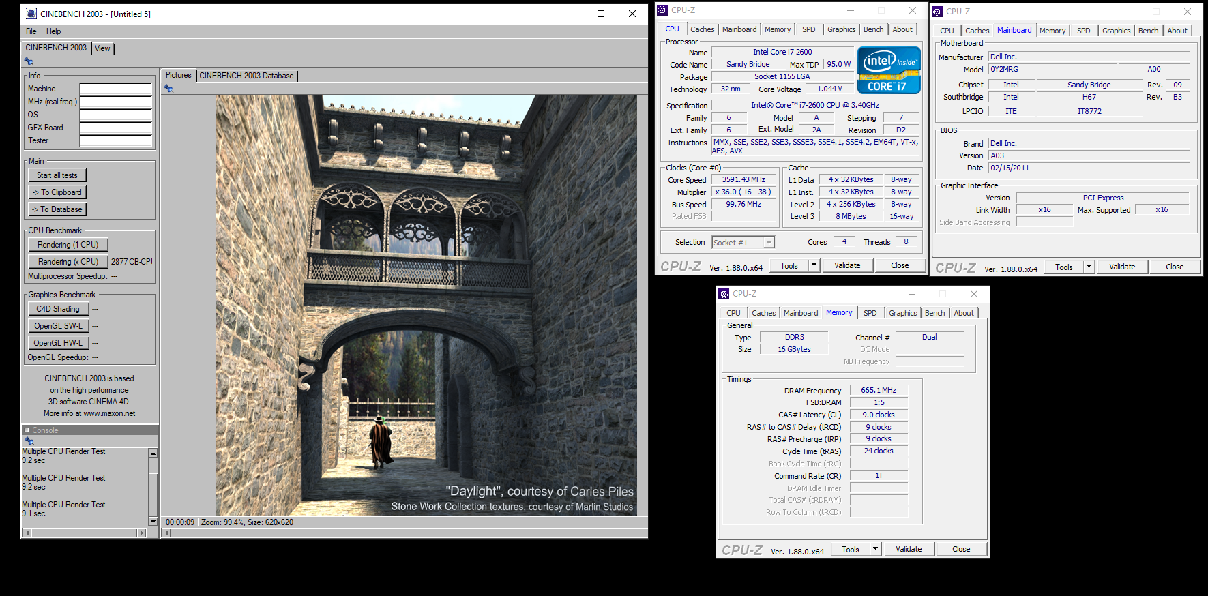This screenshot has height=596, width=1208.
Task: Click the Level 3 cache 8 MBytes value
Action: [x=851, y=217]
